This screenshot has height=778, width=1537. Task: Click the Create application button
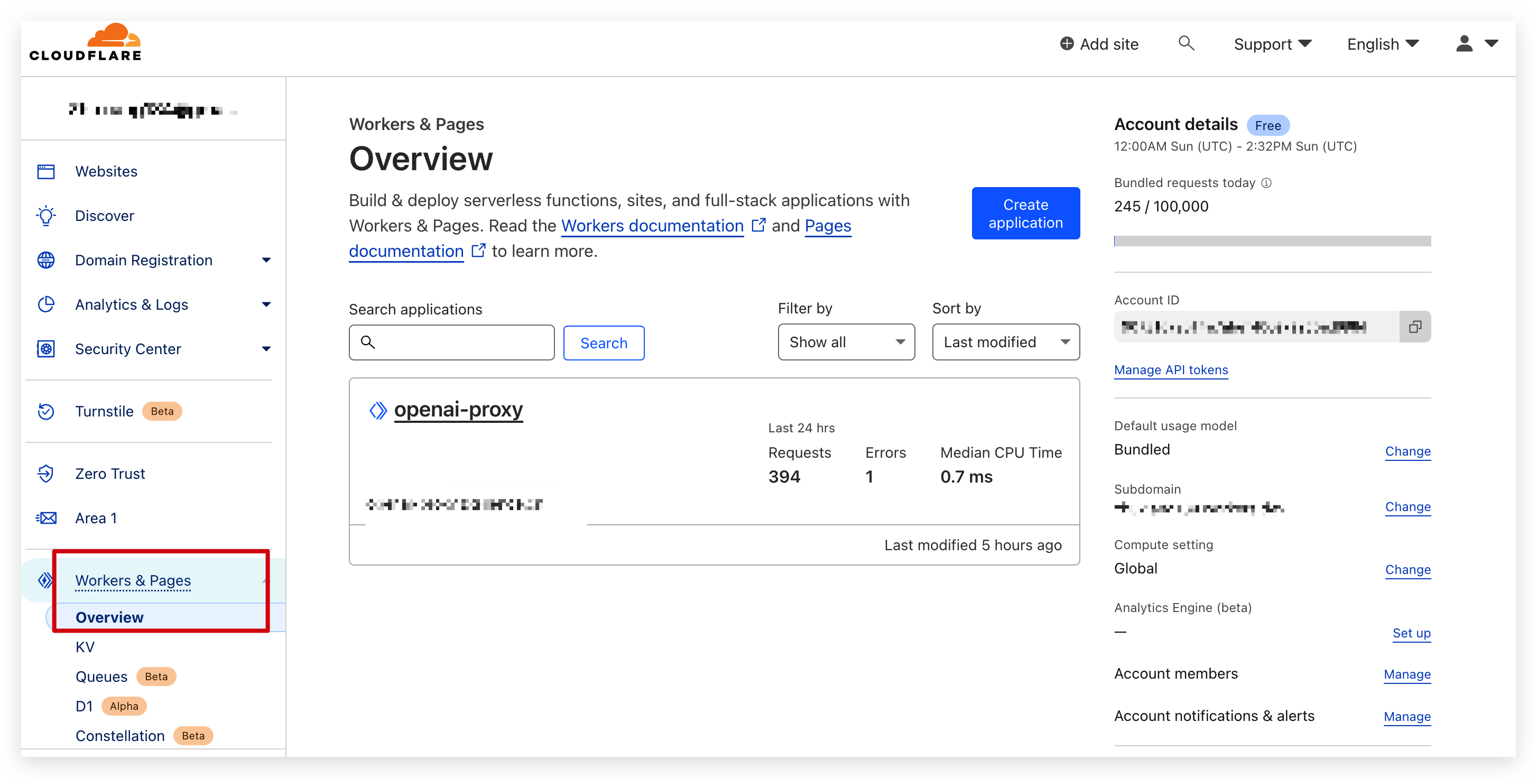pos(1026,214)
